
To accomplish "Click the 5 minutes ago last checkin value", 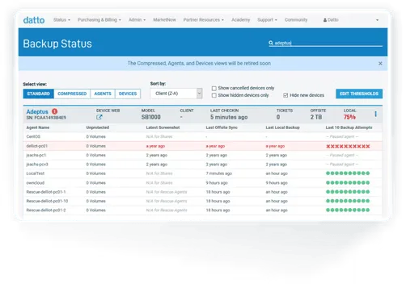I will (x=229, y=117).
